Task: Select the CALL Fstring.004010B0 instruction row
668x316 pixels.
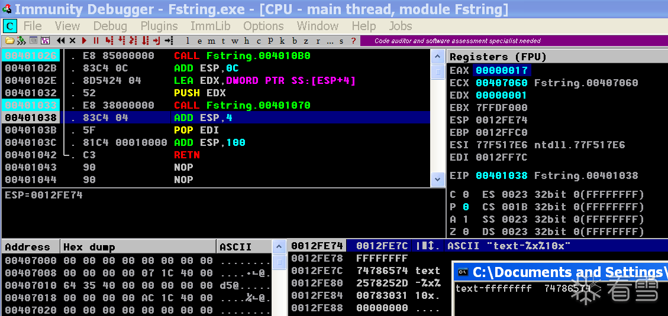Action: pyautogui.click(x=215, y=56)
